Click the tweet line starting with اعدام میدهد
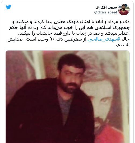This screenshot has height=143, width=135. pos(74,34)
